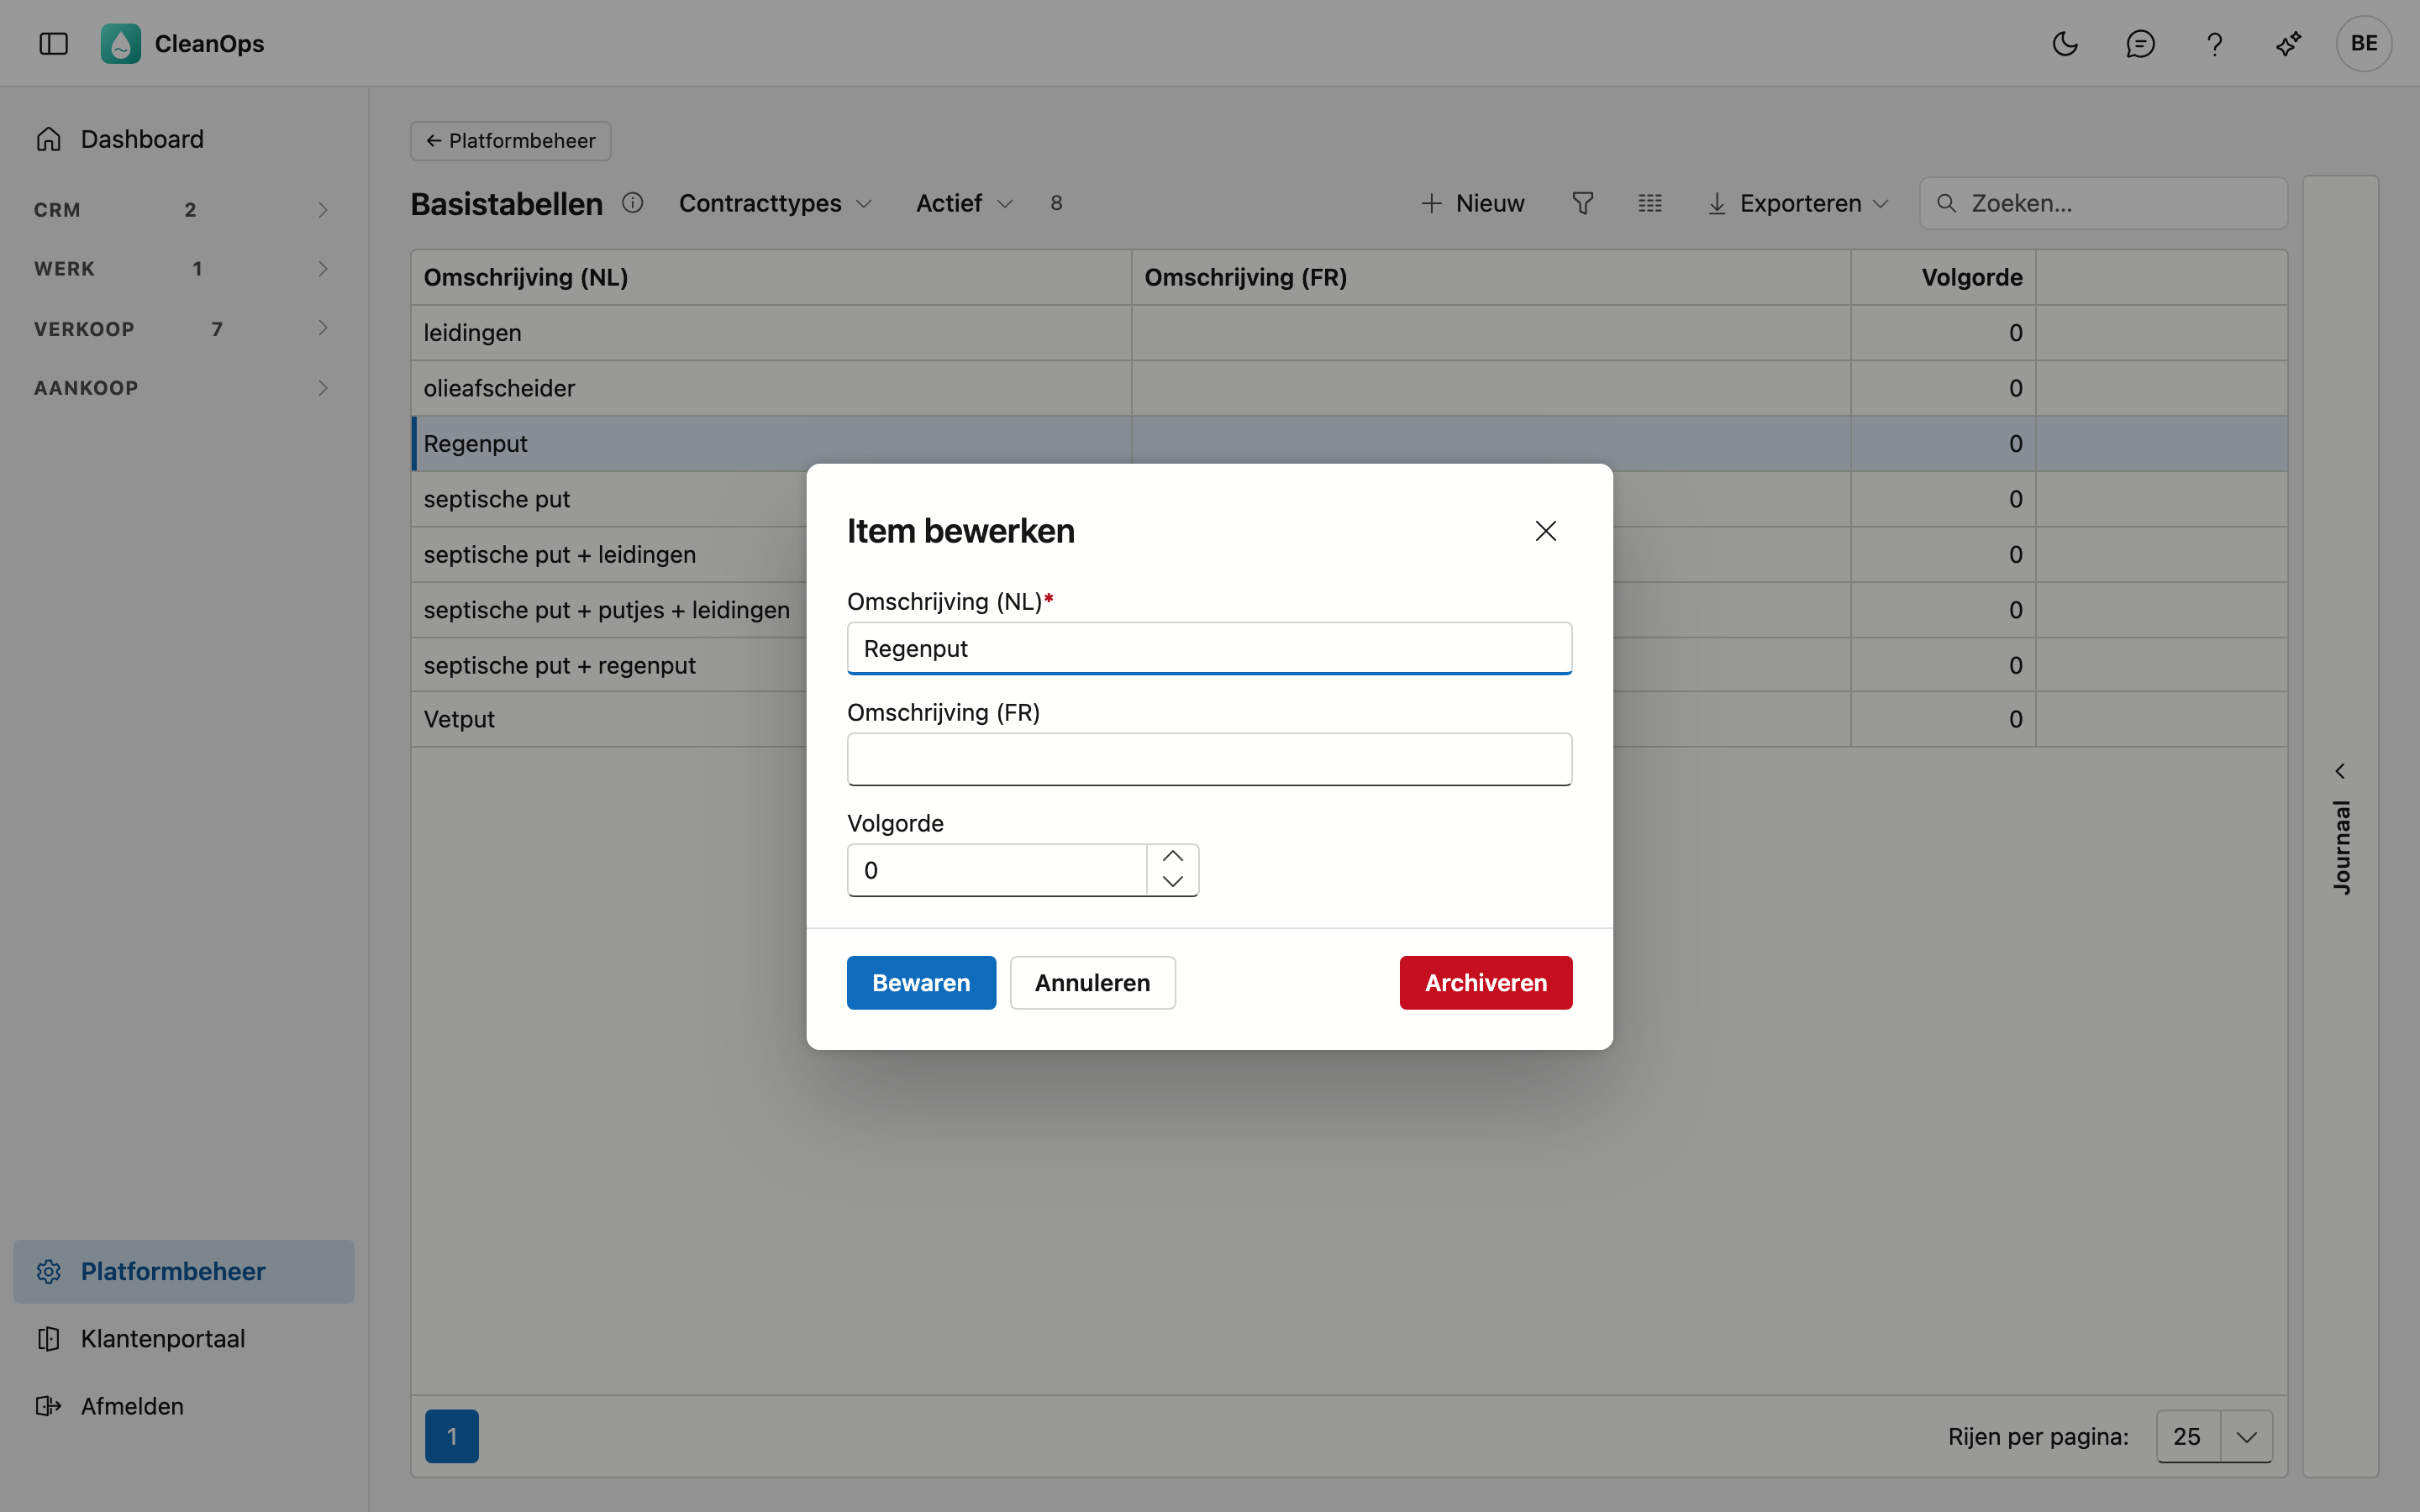This screenshot has height=1512, width=2420.
Task: Open the chat messages icon
Action: pos(2140,43)
